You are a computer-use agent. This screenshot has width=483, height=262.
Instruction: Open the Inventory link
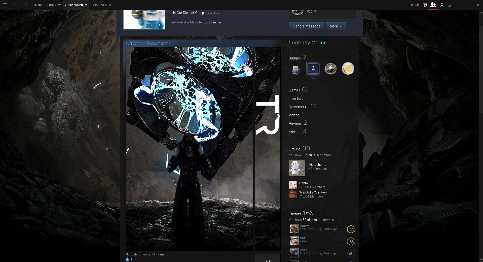pyautogui.click(x=296, y=99)
